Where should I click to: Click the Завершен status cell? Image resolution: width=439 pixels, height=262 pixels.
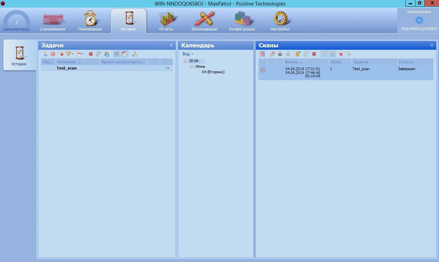407,69
